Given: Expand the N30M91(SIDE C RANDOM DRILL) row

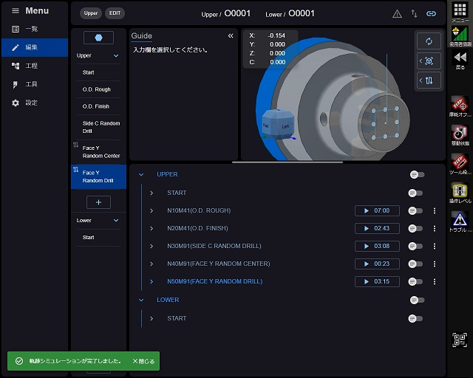Looking at the screenshot, I should point(152,247).
